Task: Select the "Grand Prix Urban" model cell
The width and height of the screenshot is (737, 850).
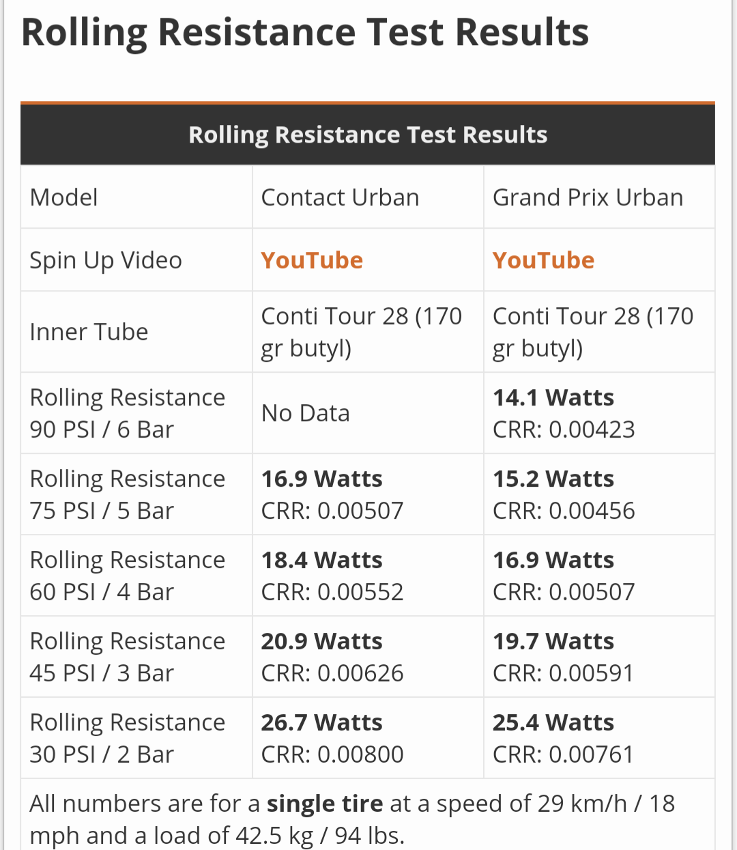Action: [588, 197]
